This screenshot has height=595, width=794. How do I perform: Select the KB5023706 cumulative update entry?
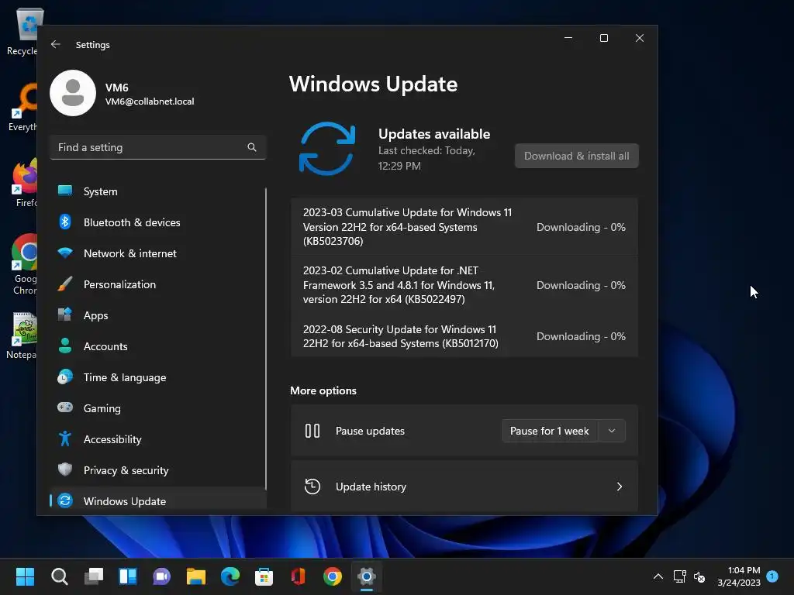point(464,227)
